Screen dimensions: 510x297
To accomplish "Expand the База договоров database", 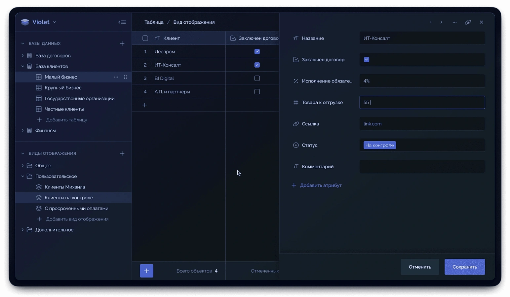I will click(22, 55).
